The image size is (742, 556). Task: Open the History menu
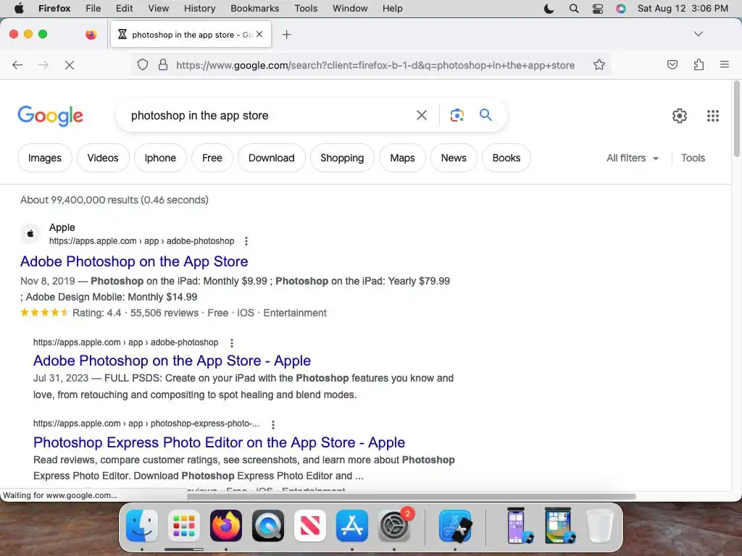(199, 9)
